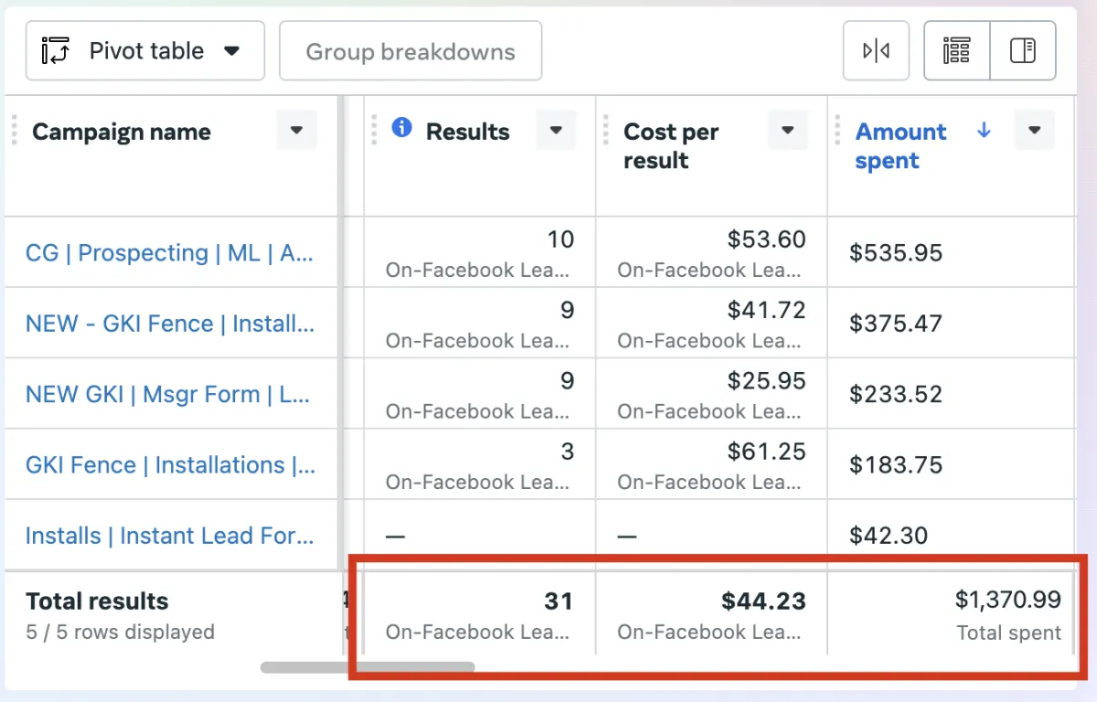The image size is (1097, 702).
Task: Click the Group breakdowns button
Action: tap(410, 52)
